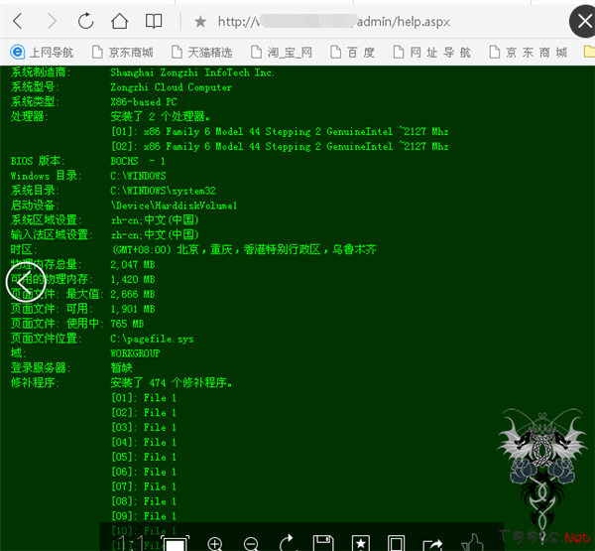Share the image using the share arrow icon
595x551 pixels.
432,543
